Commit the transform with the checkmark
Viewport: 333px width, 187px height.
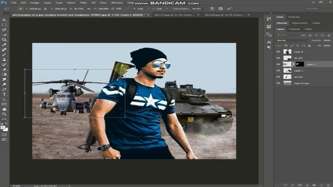click(x=229, y=9)
